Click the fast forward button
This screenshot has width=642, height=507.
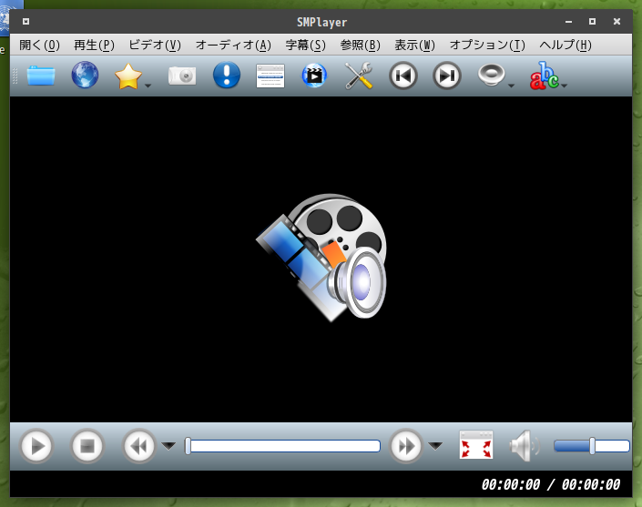click(x=406, y=446)
